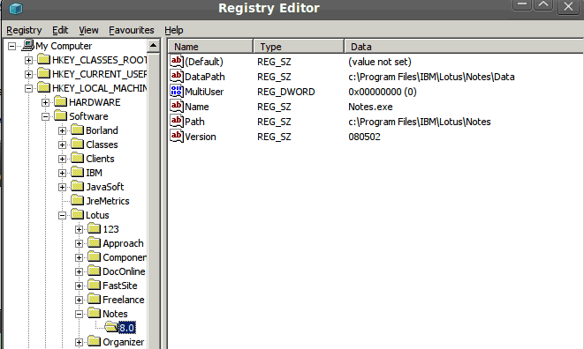Click the Clients folder icon
Image resolution: width=584 pixels, height=349 pixels.
click(x=78, y=159)
